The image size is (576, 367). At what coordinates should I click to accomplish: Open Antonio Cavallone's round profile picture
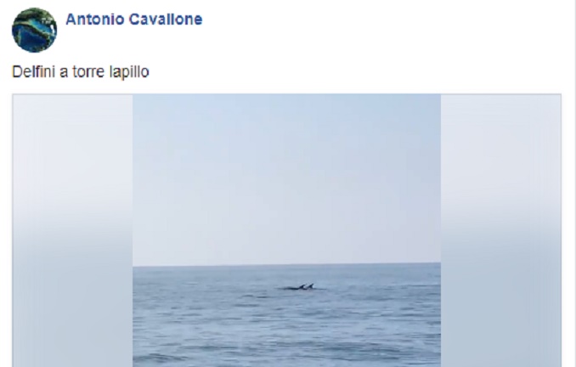tap(35, 30)
